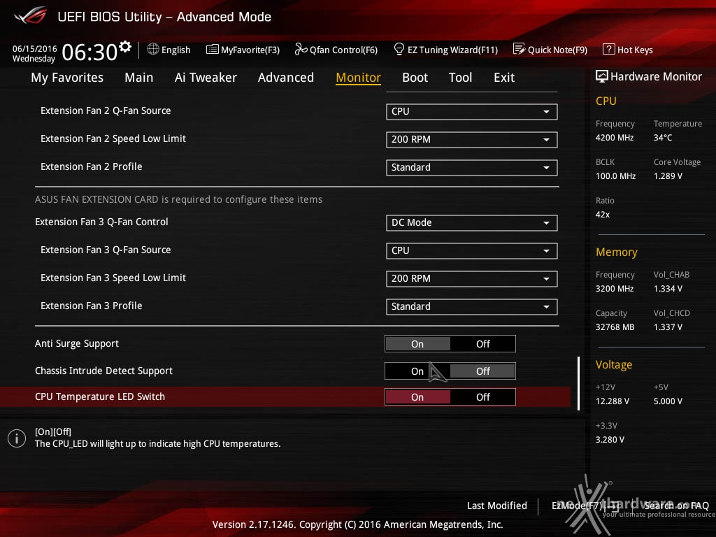Click the info icon beside help text
The image size is (716, 537).
tap(17, 438)
